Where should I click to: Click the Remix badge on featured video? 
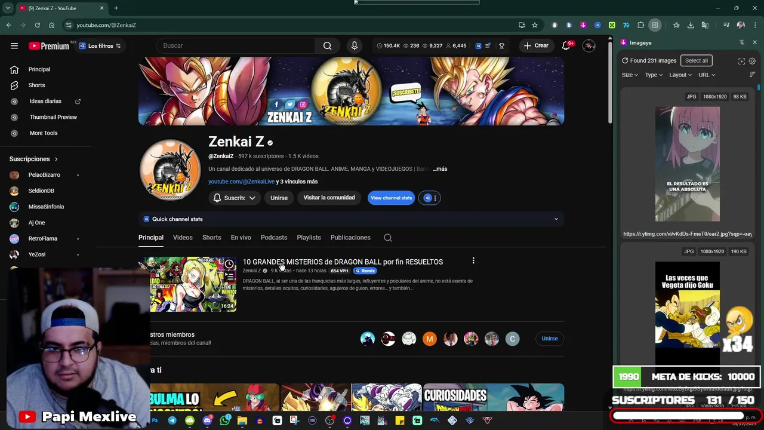click(365, 271)
